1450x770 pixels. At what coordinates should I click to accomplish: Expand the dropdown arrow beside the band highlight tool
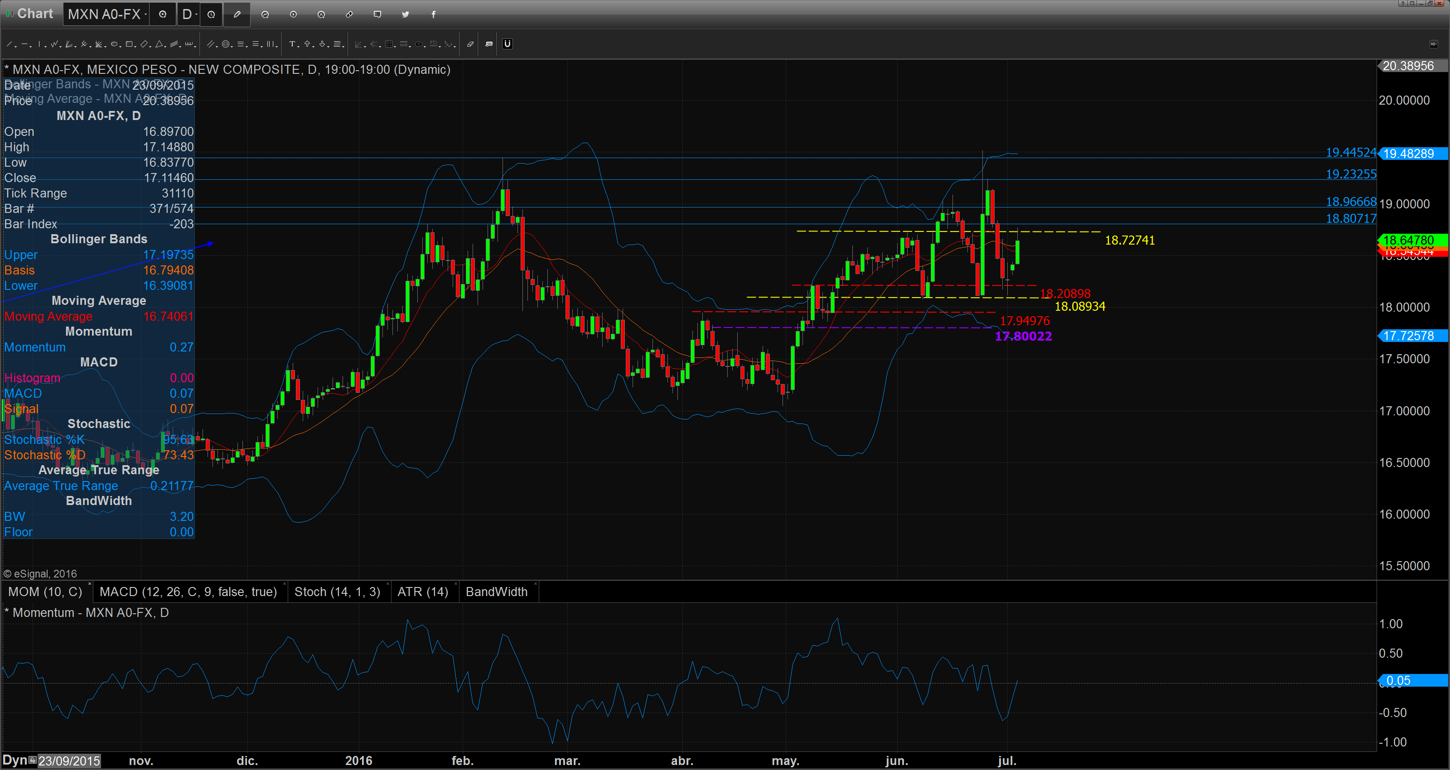[x=343, y=46]
